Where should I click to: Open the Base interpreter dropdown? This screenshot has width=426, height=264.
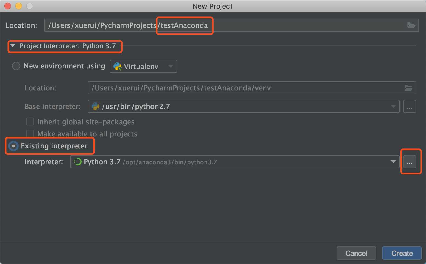(x=243, y=106)
